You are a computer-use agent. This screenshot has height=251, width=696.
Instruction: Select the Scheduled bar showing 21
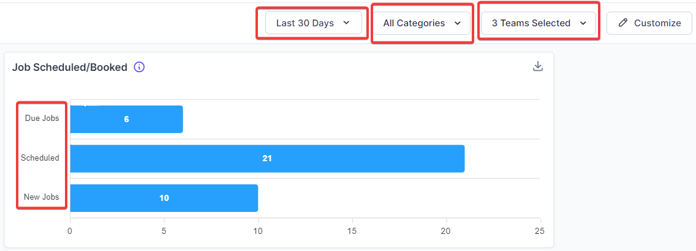pyautogui.click(x=267, y=158)
